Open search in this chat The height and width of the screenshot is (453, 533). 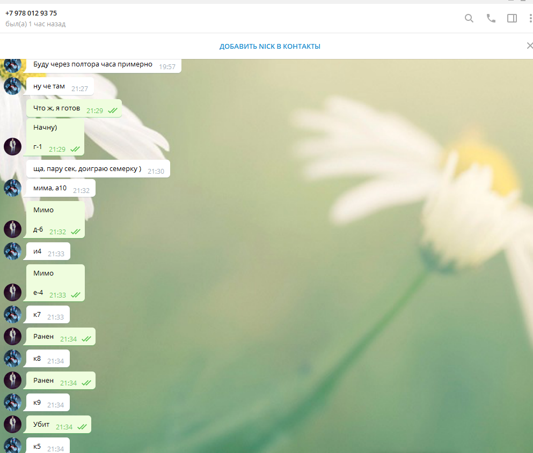[x=469, y=18]
